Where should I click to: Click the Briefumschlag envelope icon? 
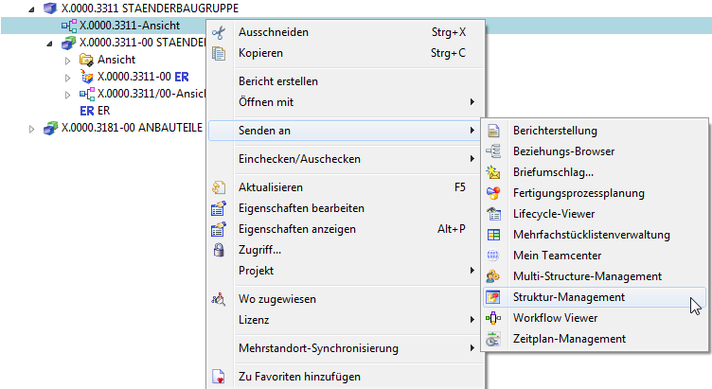492,172
